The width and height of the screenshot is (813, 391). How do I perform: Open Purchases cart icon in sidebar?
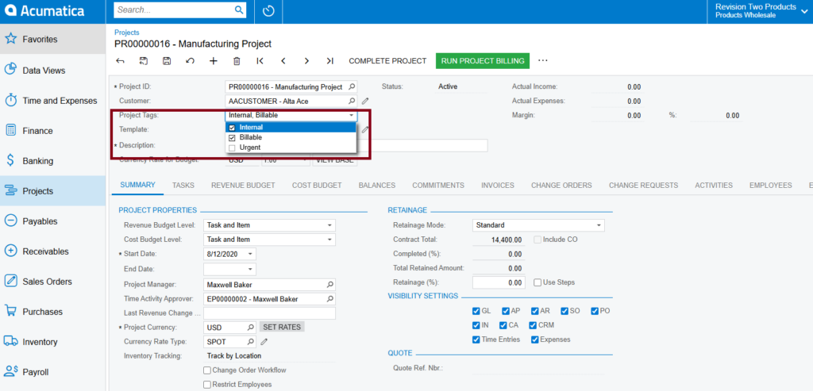click(10, 311)
